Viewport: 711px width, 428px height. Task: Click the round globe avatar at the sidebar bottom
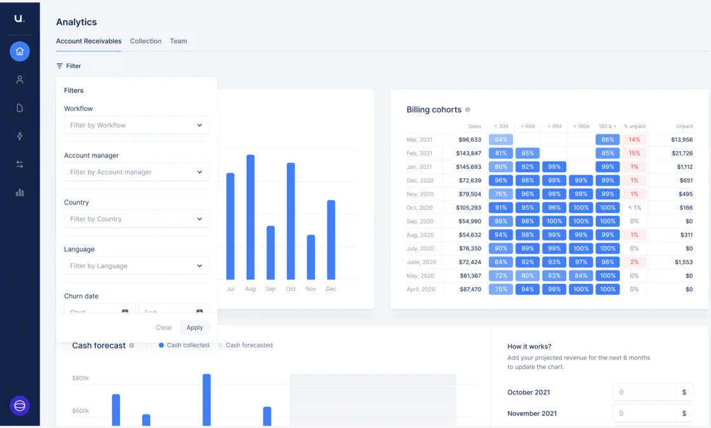(x=20, y=405)
